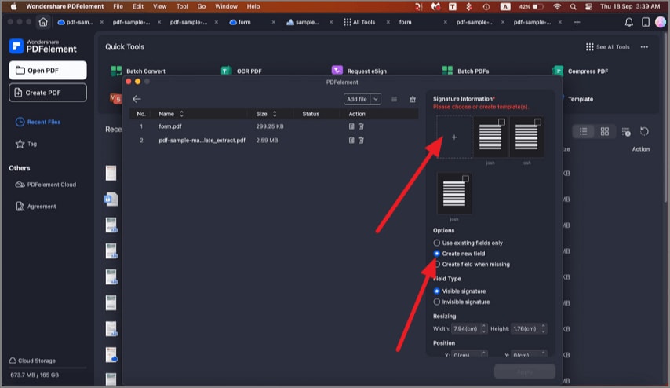Open the Apple menu
This screenshot has height=388, width=670.
[x=13, y=6]
